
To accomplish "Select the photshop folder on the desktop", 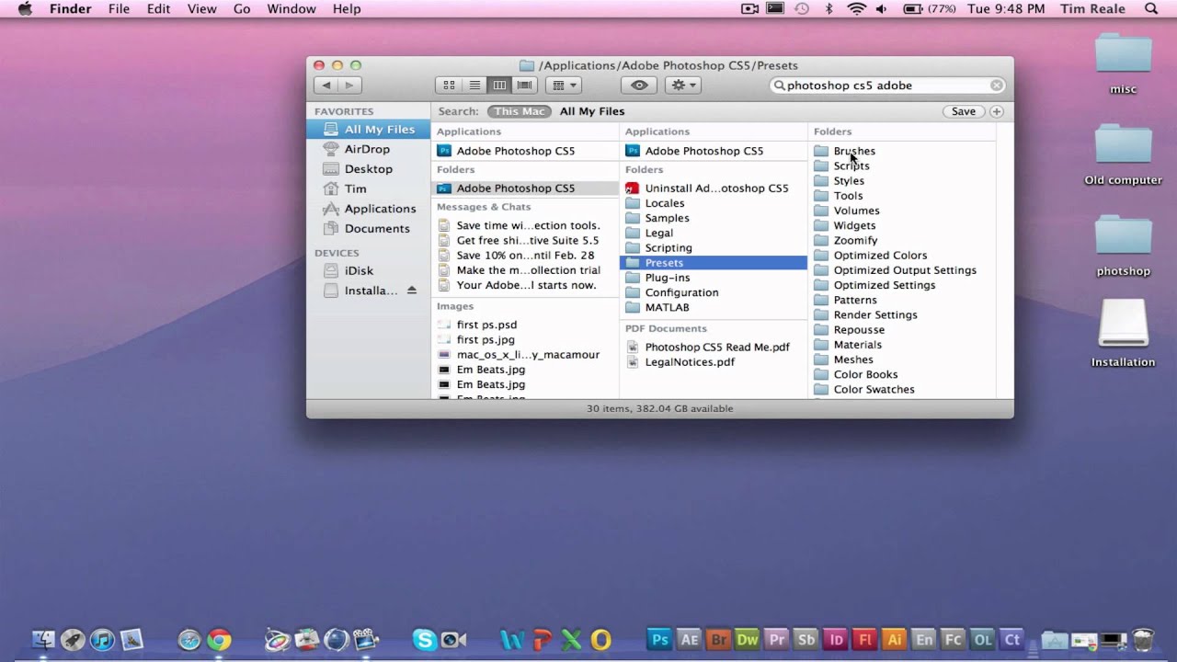I will coord(1123,245).
